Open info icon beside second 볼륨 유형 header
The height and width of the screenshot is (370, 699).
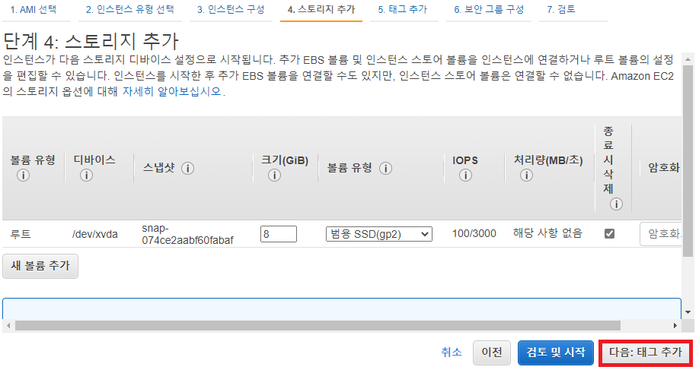385,169
